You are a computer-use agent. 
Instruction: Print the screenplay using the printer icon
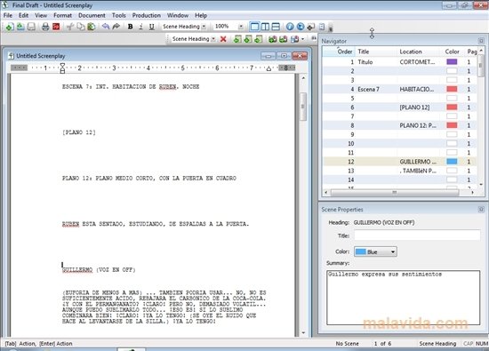[45, 27]
